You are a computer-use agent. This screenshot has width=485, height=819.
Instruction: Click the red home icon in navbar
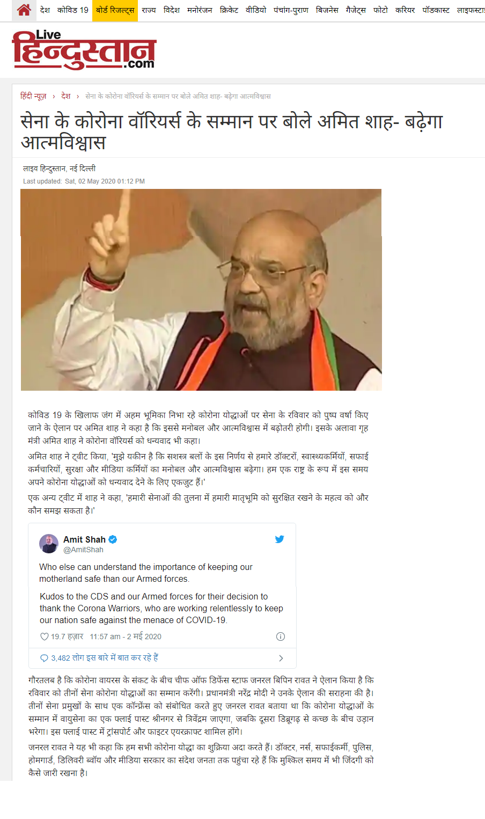tap(24, 10)
